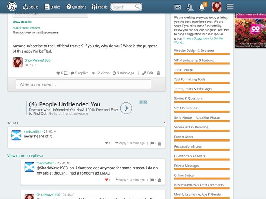Reply to the condom ad comment
The width and height of the screenshot is (266, 199).
(121, 180)
